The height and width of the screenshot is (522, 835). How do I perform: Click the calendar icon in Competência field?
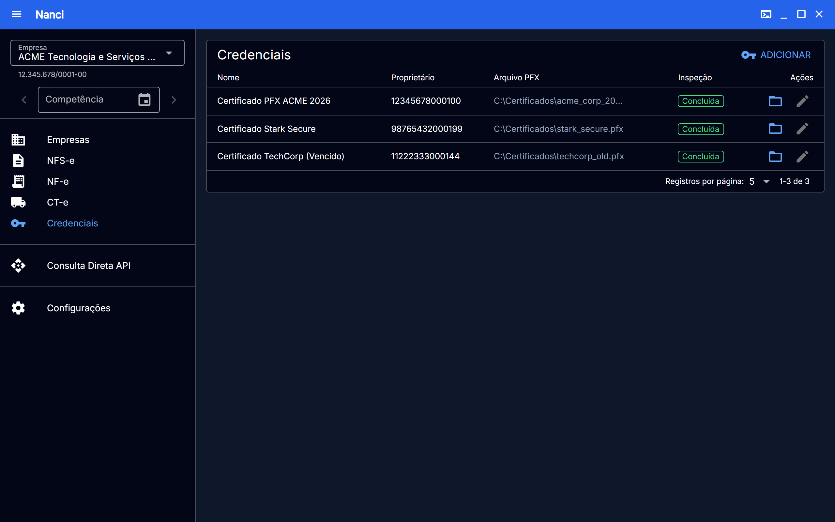click(144, 100)
